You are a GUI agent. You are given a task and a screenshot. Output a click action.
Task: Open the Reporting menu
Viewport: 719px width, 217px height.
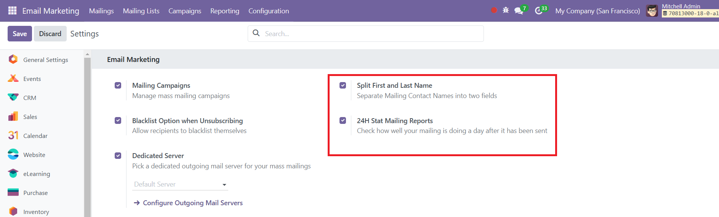pos(225,11)
